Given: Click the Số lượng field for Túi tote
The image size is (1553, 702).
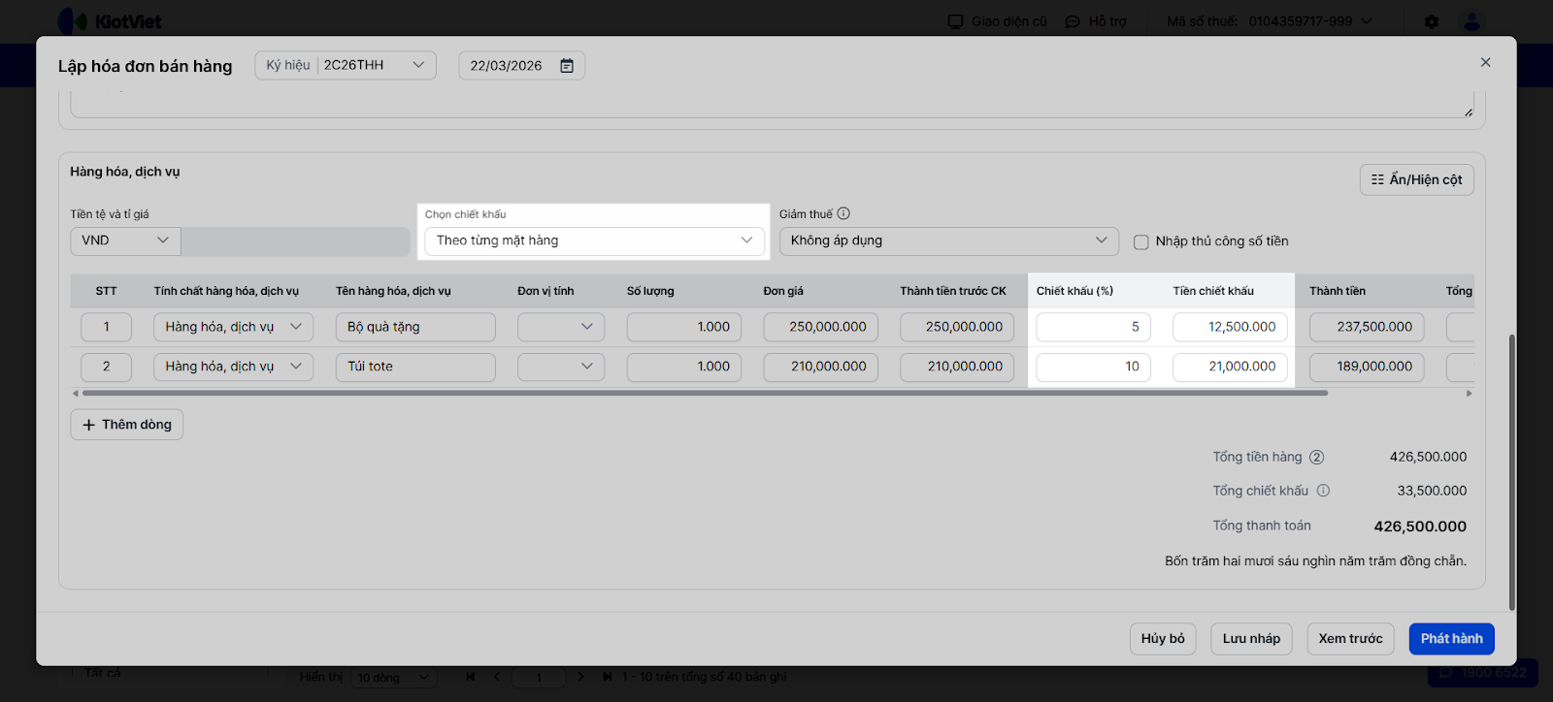Looking at the screenshot, I should pos(684,367).
